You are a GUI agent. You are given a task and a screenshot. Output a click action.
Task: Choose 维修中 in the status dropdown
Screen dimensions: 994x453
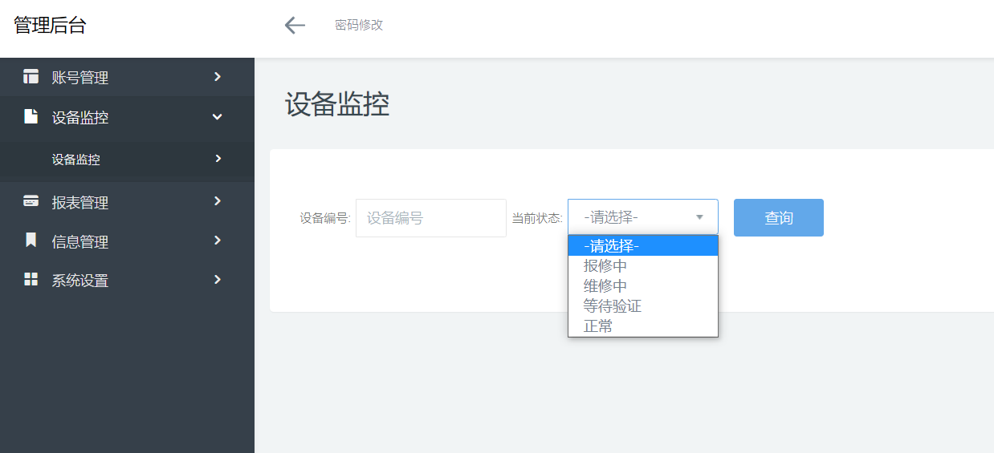tap(605, 286)
